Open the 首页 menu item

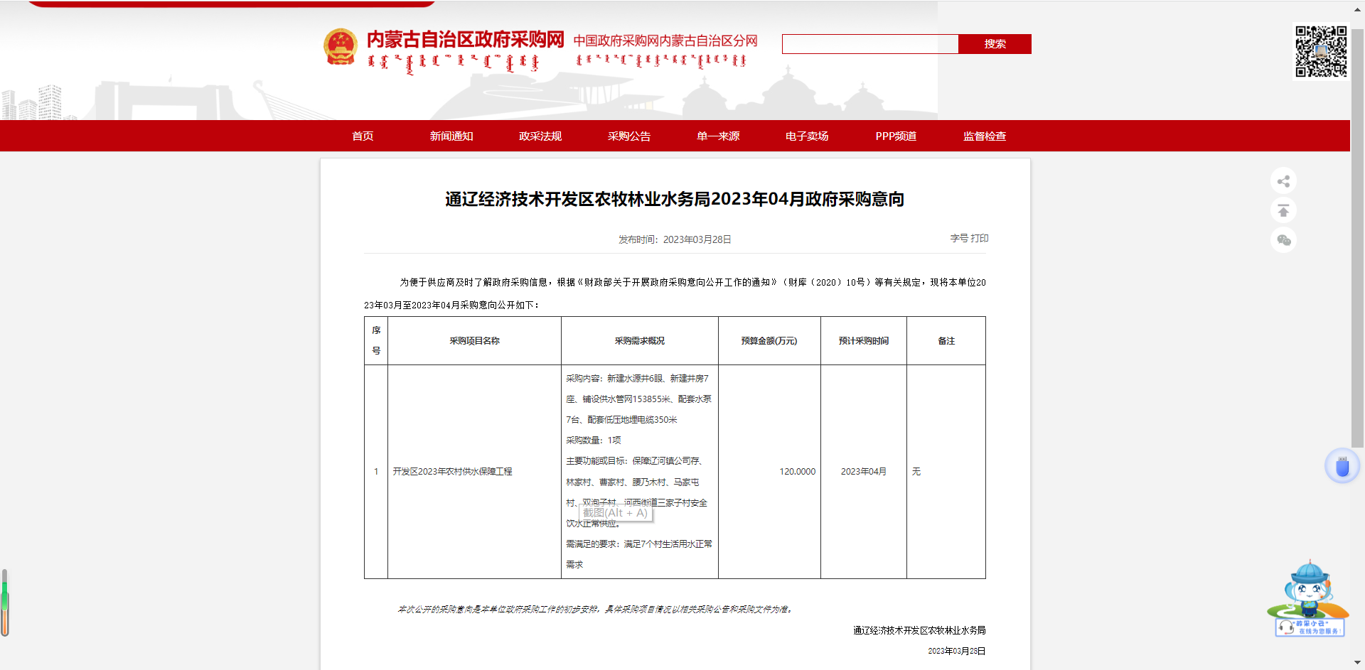[x=363, y=136]
